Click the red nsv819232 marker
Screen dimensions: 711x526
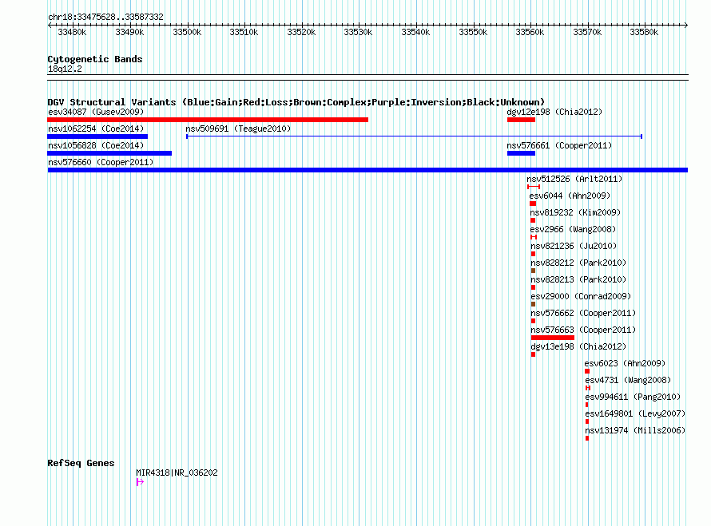533,220
